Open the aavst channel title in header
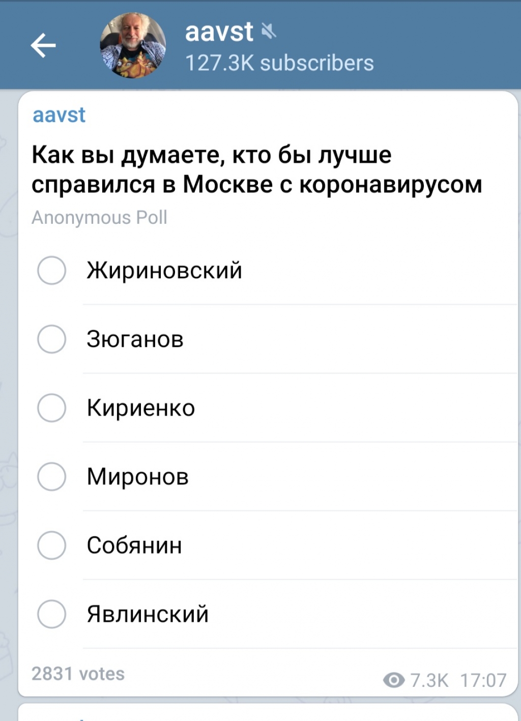Viewport: 521px width, 721px height. (219, 32)
